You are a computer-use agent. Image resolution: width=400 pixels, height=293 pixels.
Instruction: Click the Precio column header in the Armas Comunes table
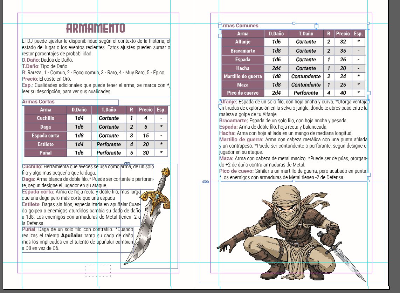pyautogui.click(x=343, y=34)
